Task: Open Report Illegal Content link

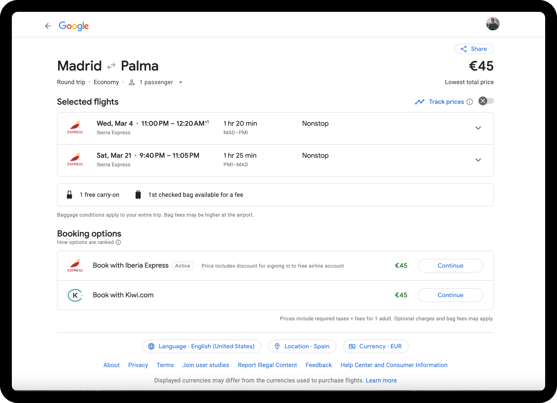Action: tap(267, 365)
